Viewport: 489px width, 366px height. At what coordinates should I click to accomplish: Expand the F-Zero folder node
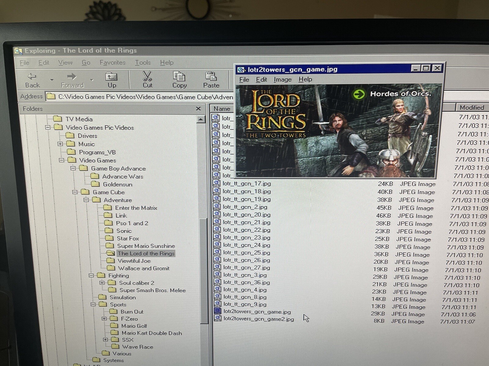(104, 319)
